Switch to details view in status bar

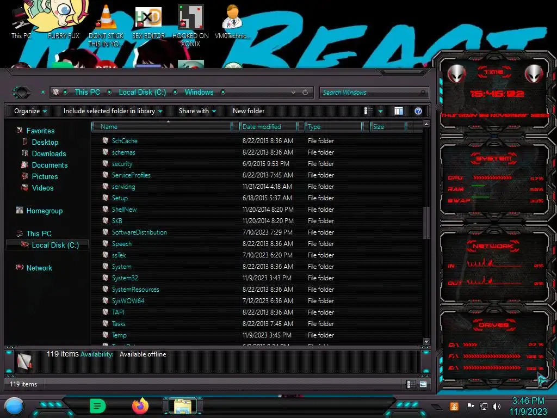coord(411,384)
